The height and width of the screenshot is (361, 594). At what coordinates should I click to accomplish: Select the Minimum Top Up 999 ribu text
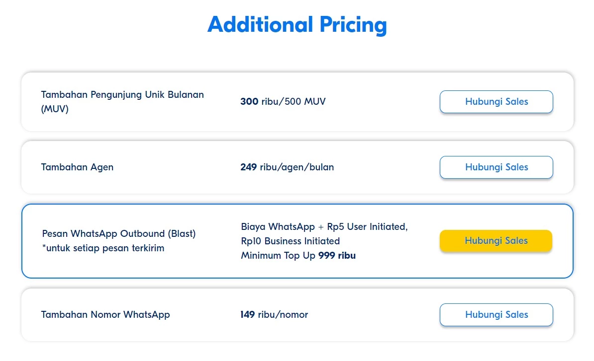click(x=298, y=256)
